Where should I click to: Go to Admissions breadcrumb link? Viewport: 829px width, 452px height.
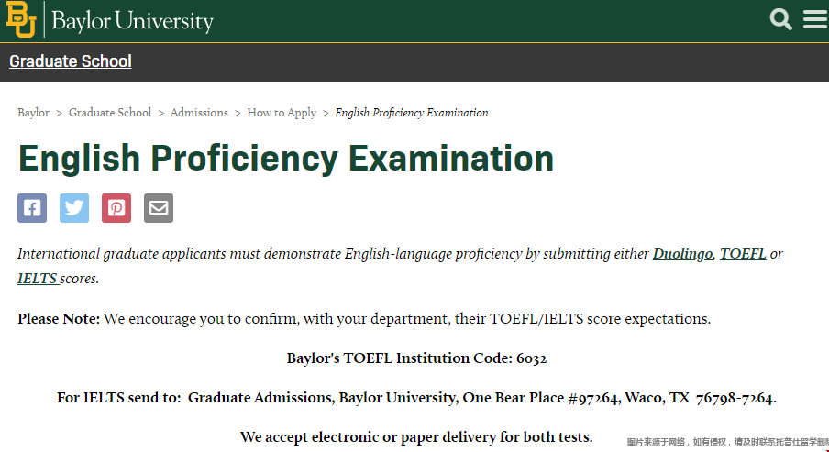click(199, 113)
